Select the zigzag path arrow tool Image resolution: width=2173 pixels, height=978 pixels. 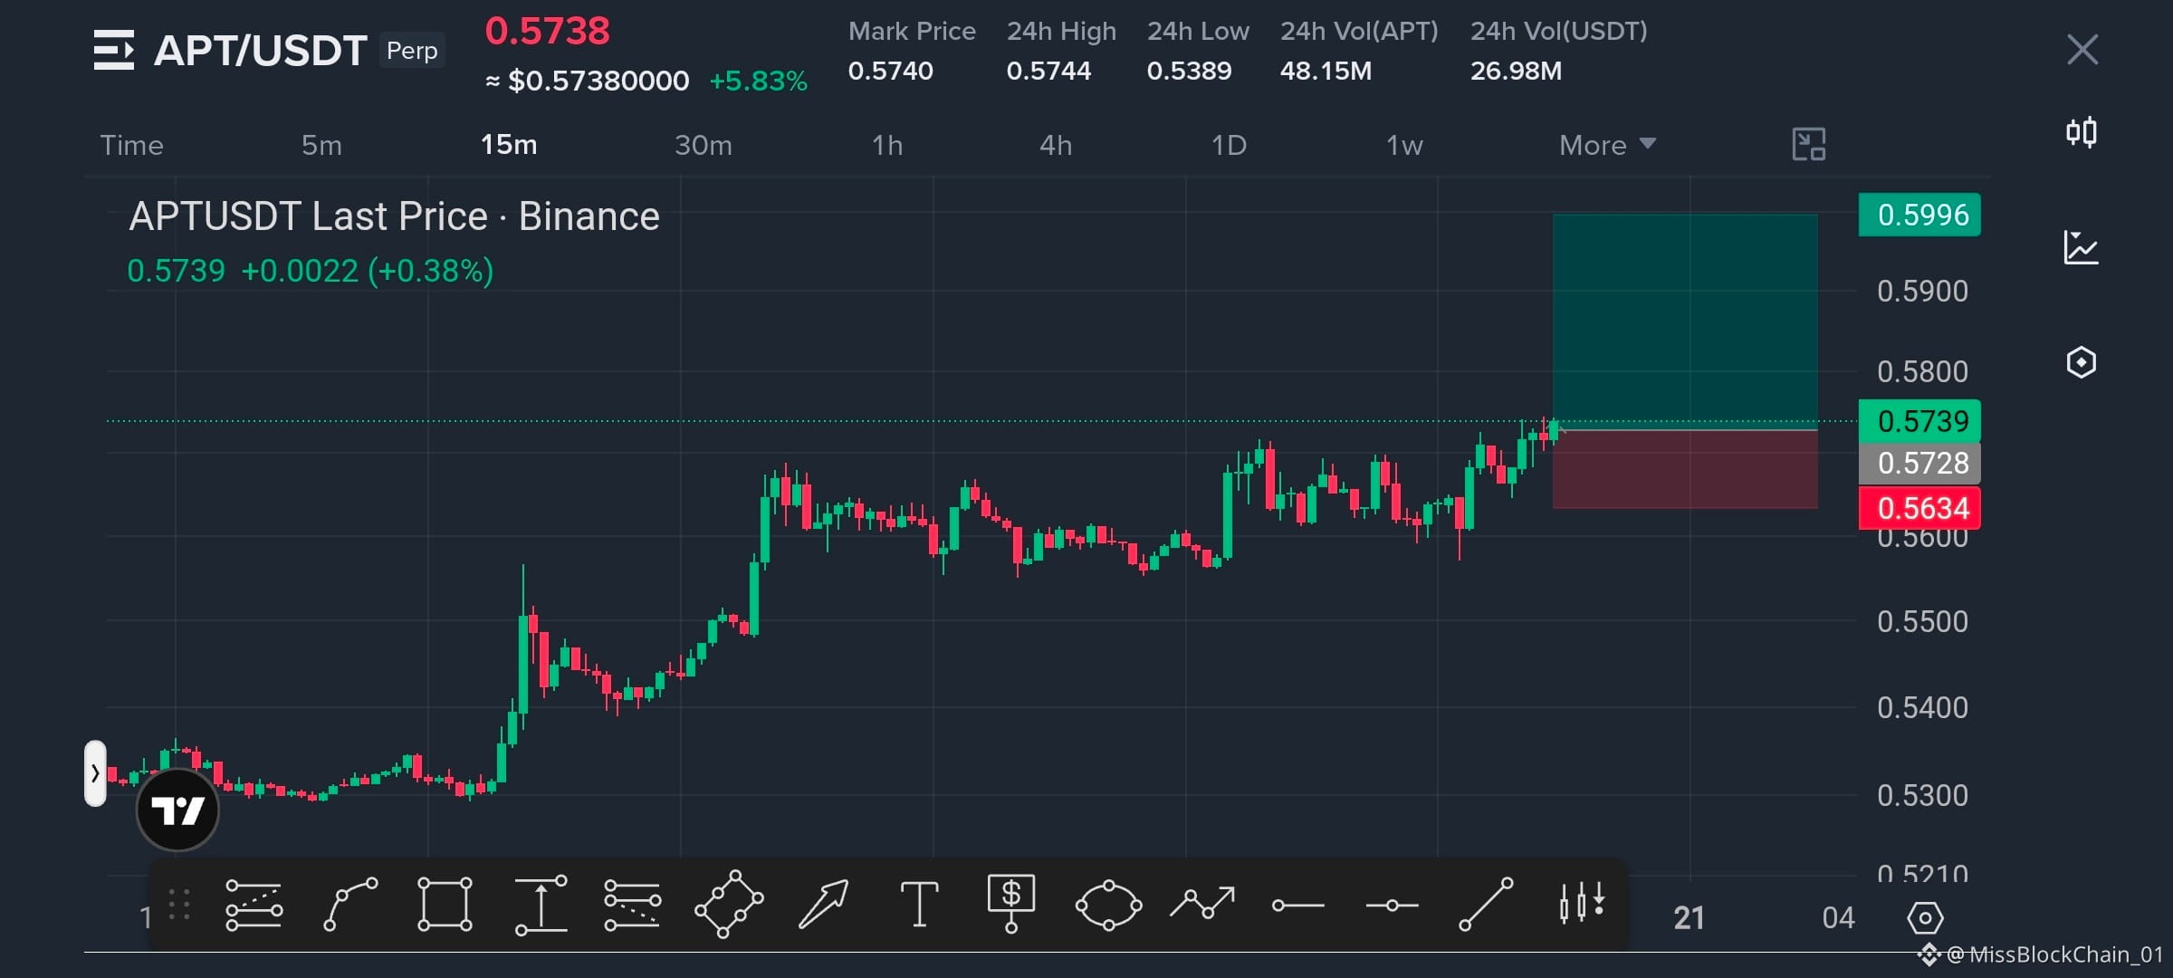(x=1202, y=903)
